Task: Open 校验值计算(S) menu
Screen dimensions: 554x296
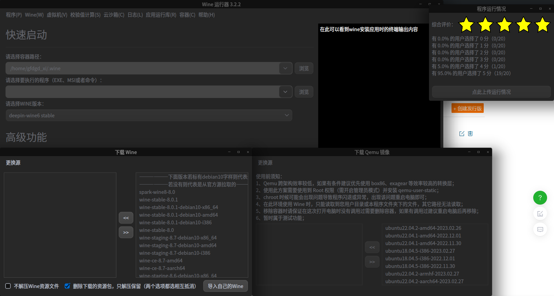Action: tap(86, 15)
